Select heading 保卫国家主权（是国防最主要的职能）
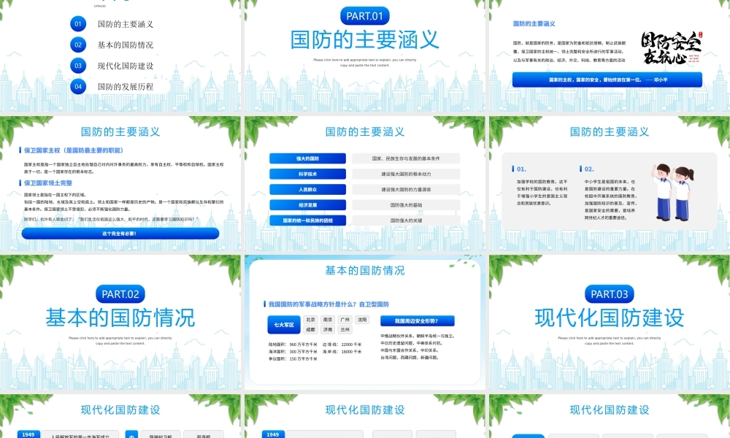 pos(74,150)
